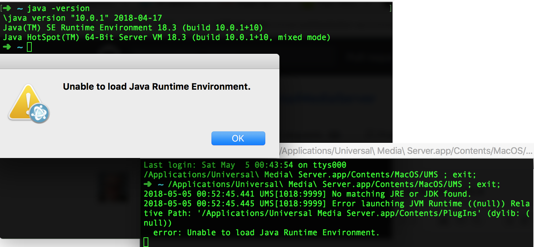This screenshot has height=247, width=534.
Task: Click the UMS path line without a prompt arrow
Action: click(x=310, y=175)
